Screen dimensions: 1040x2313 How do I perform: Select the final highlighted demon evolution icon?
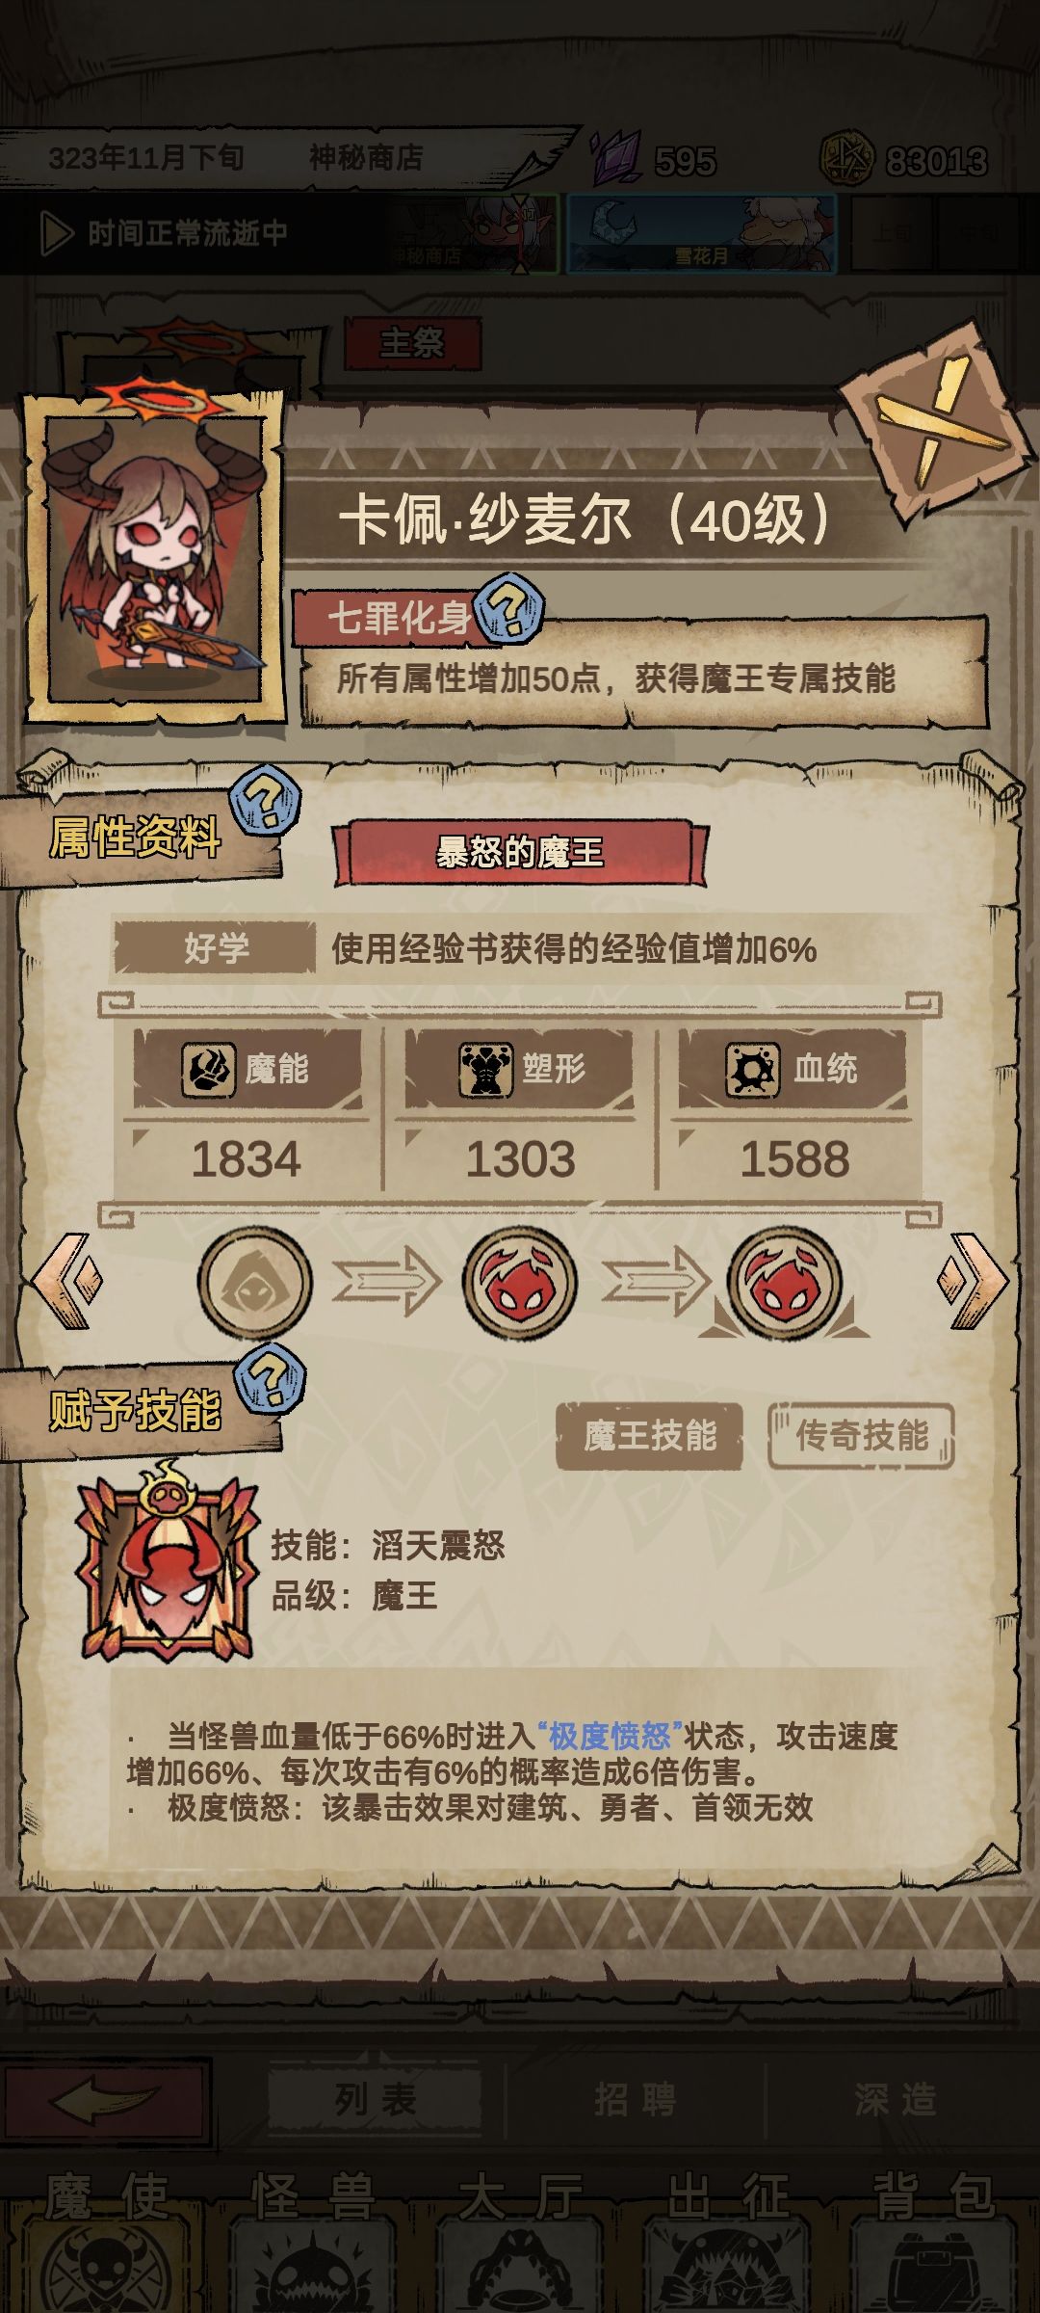point(785,1282)
